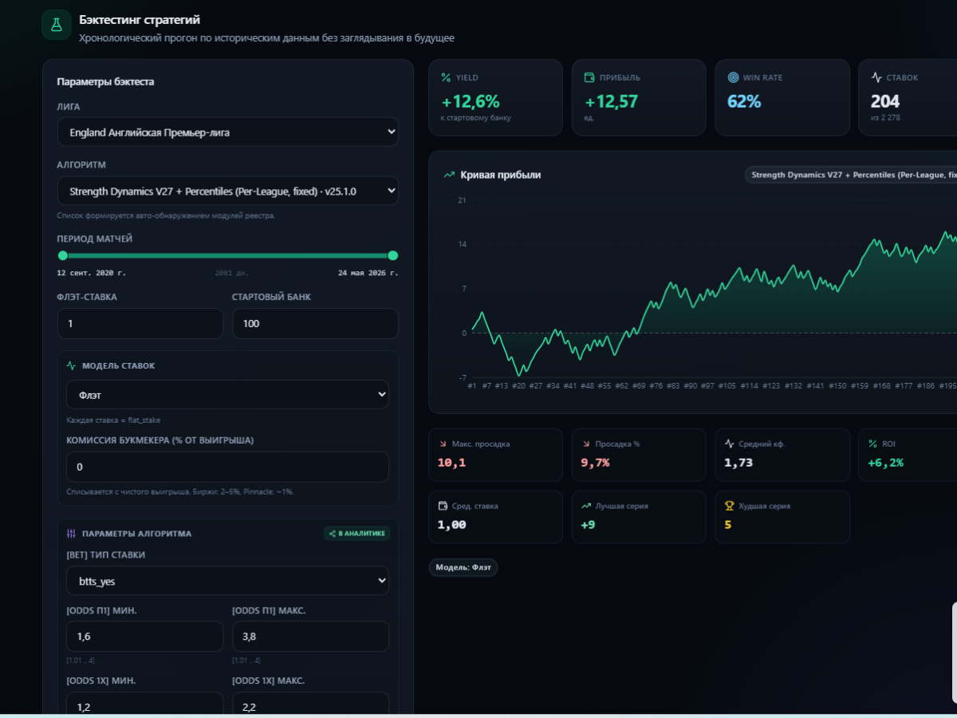Screen dimensions: 957x718
Task: Click the Strength Dynamics V27 chart legend pill
Action: [850, 175]
